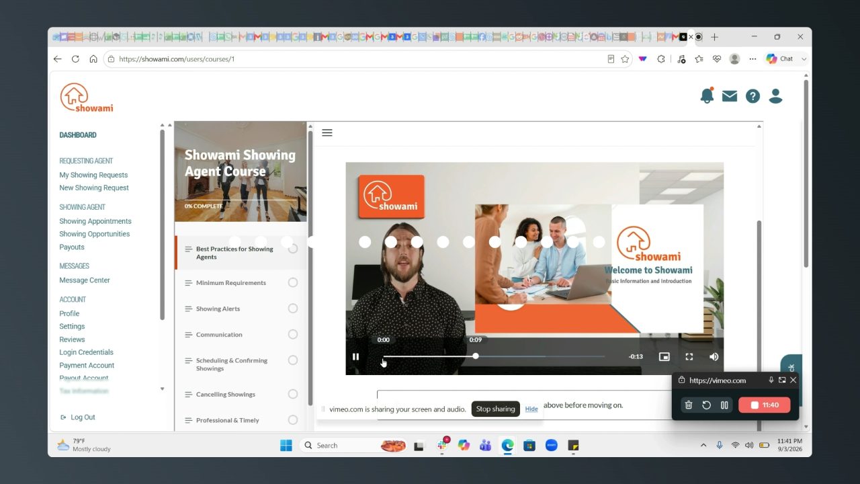Go to Dashboard in sidebar
860x484 pixels.
point(78,135)
